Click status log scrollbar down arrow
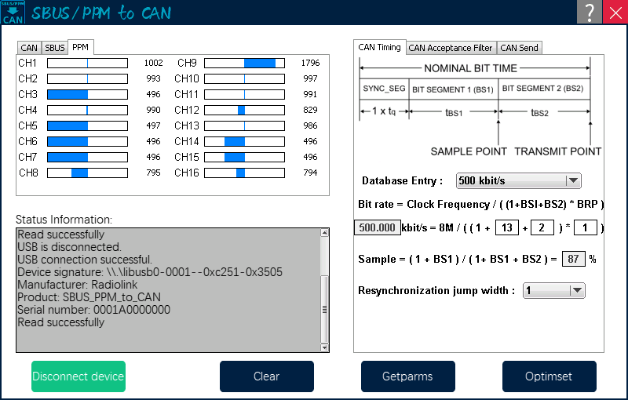This screenshot has width=628, height=400. [324, 347]
